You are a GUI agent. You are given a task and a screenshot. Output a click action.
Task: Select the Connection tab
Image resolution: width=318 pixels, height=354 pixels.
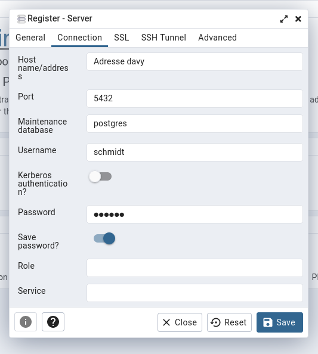coord(79,38)
